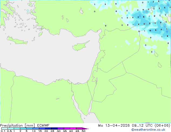This screenshot has height=132, width=171.
Task: Select the legend swatch between 10 and 15
Action: click(36, 128)
